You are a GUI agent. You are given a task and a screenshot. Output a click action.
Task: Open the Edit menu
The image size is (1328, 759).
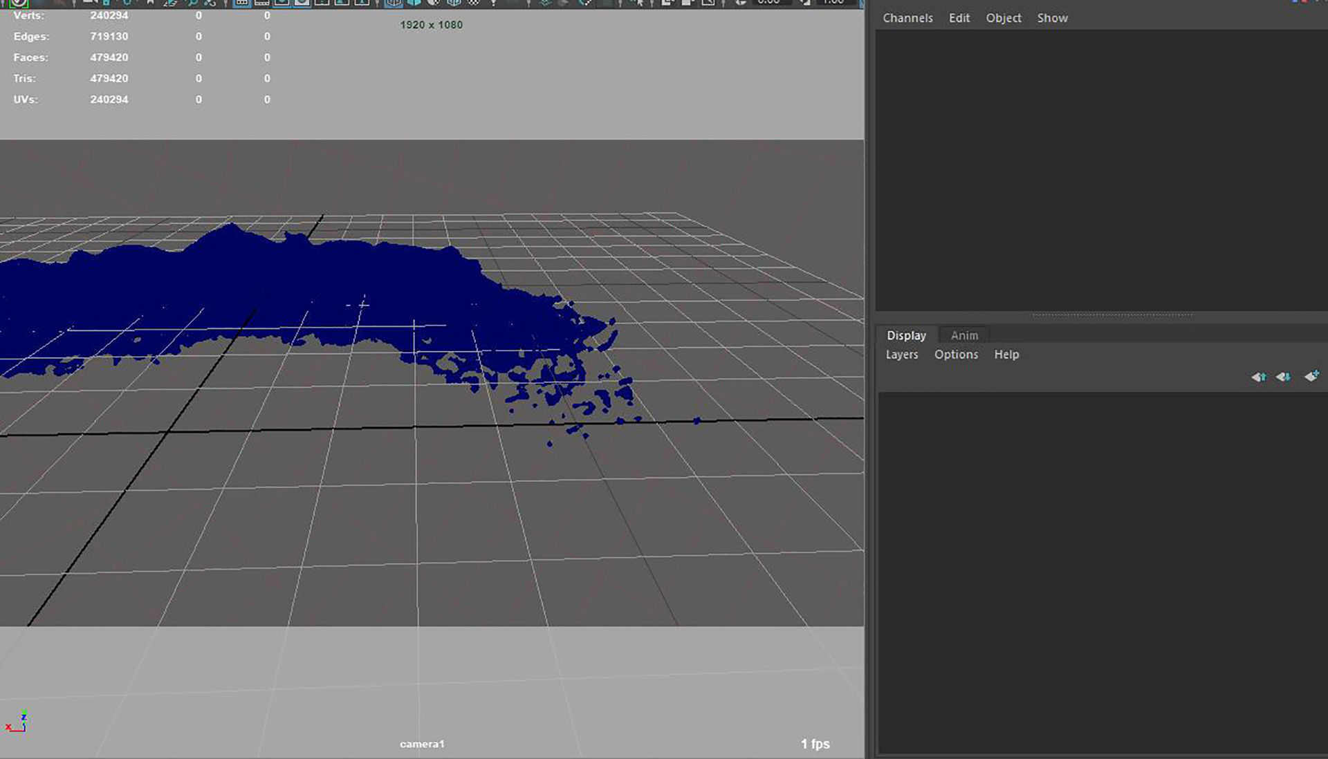pos(959,18)
